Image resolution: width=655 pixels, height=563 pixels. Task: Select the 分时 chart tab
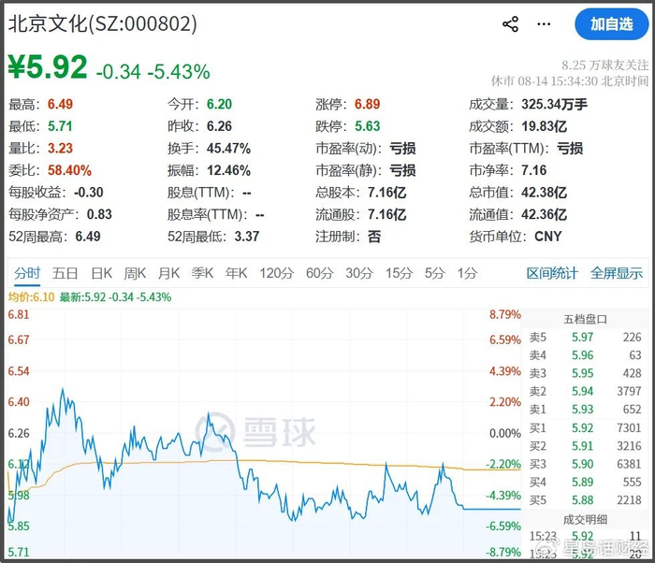pyautogui.click(x=27, y=273)
